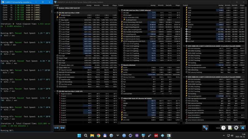Click the collapse-all arrows button in HWiNFO toolbar
The width and height of the screenshot is (248, 139).
pyautogui.click(x=63, y=128)
